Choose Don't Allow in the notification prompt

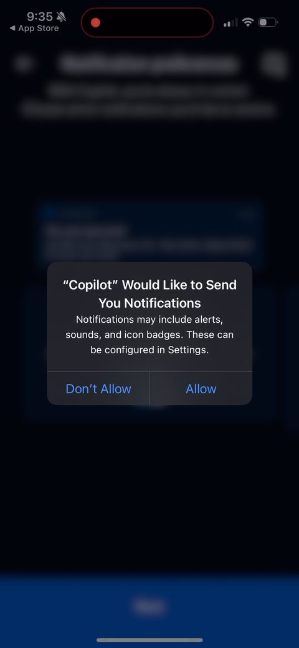click(x=98, y=388)
